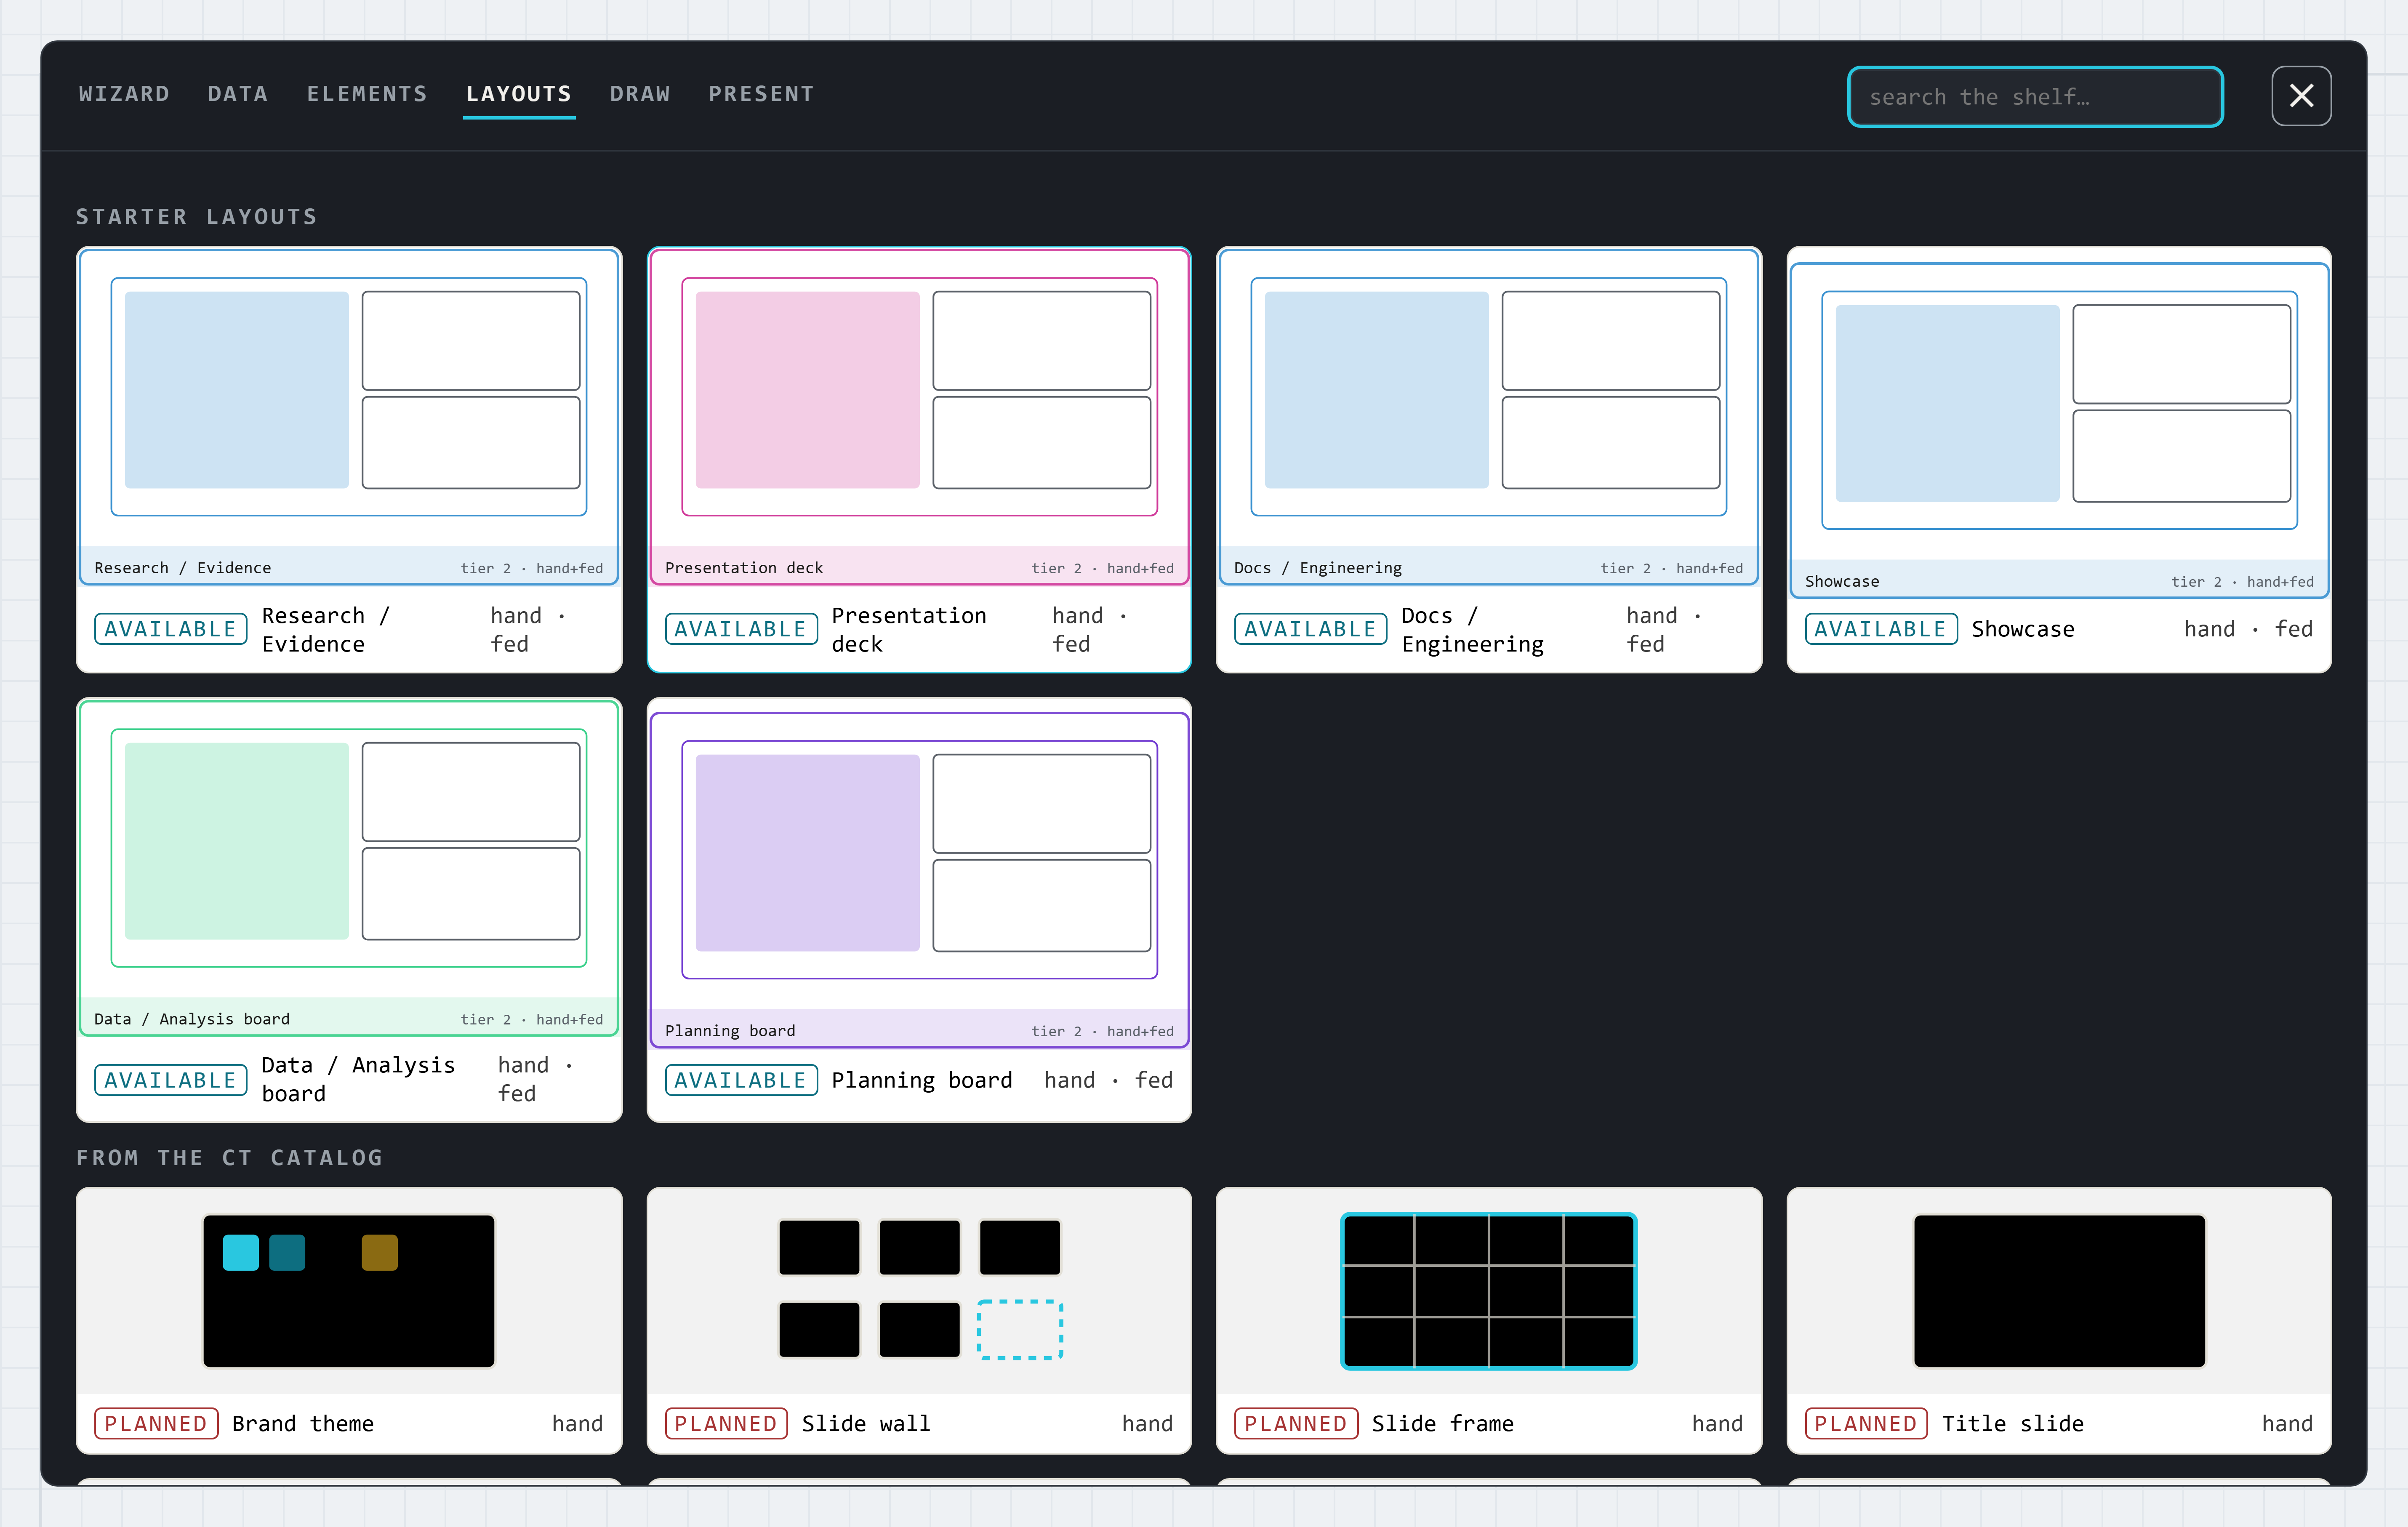Focus the 'search the shelf' field
This screenshot has height=1527, width=2408.
coord(2034,97)
